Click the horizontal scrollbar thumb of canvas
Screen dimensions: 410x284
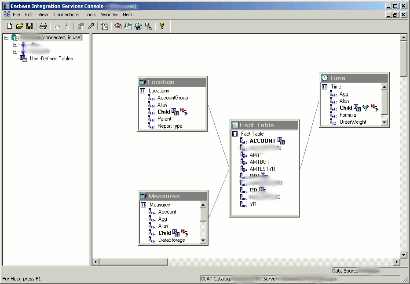(x=134, y=262)
